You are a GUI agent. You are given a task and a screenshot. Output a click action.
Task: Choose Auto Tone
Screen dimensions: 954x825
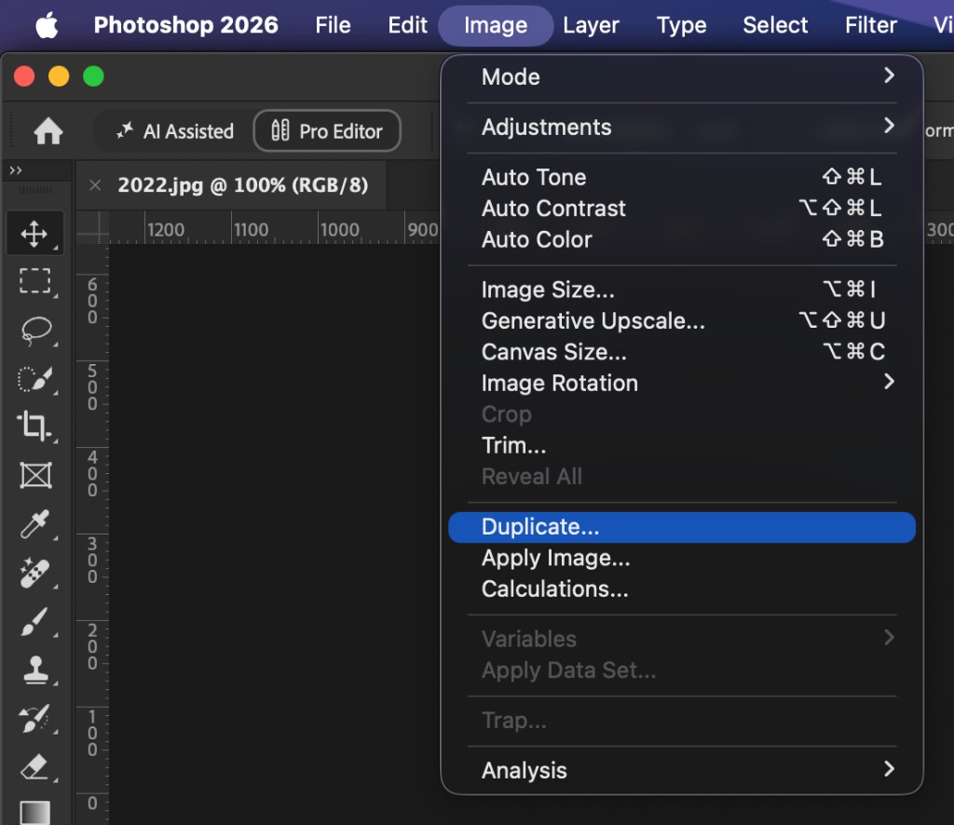682,177
